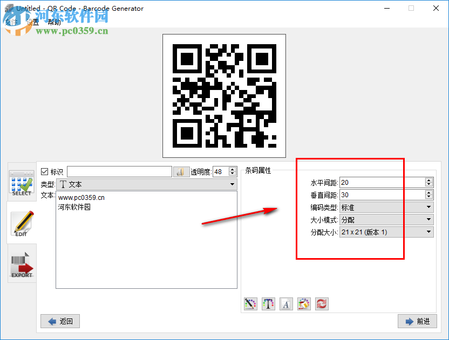Open the text color editor icon

pyautogui.click(x=268, y=303)
